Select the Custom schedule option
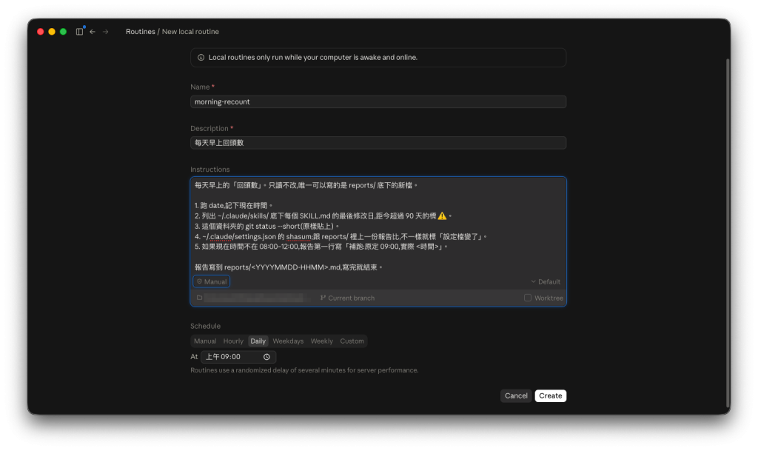758x451 pixels. coord(352,341)
